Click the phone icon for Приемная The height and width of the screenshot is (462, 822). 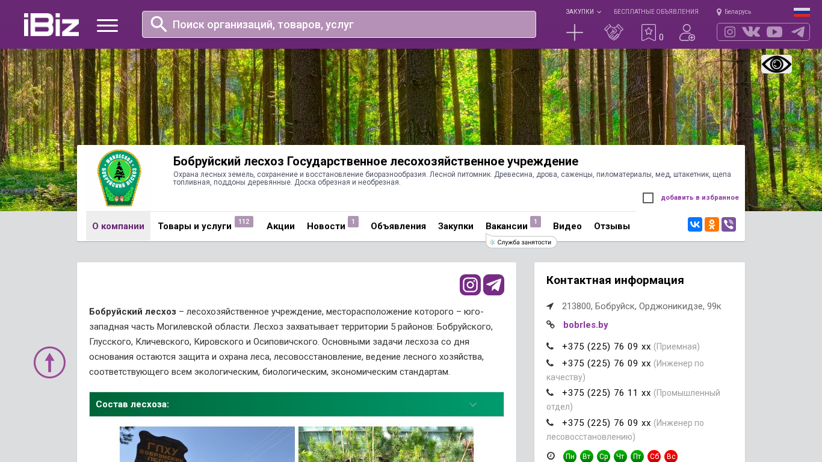pyautogui.click(x=550, y=346)
